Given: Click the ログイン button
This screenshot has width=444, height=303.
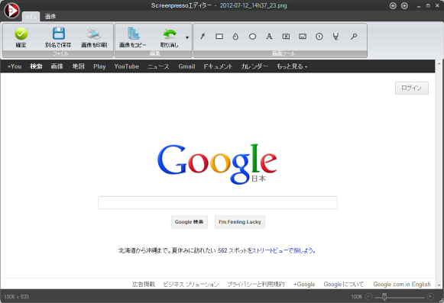Looking at the screenshot, I should [x=412, y=88].
